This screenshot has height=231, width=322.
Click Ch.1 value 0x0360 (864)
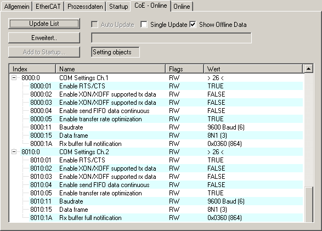click(224, 144)
